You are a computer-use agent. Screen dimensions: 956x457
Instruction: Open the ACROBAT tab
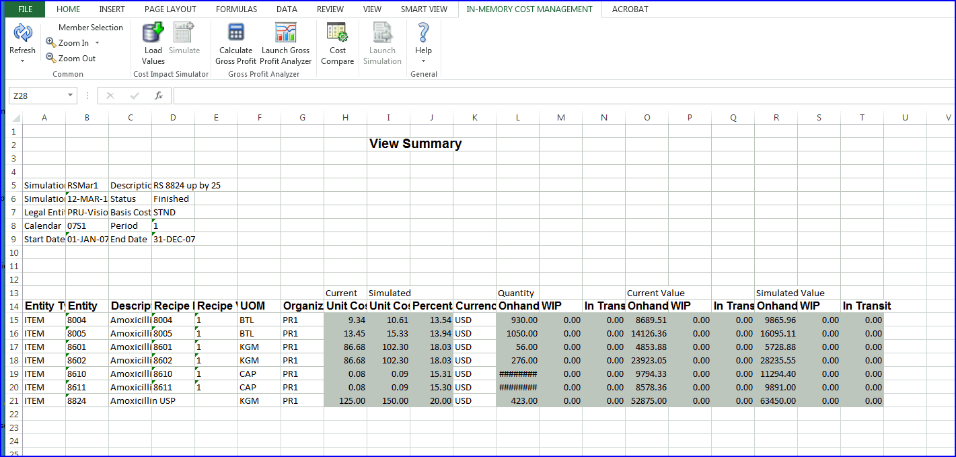(x=630, y=9)
